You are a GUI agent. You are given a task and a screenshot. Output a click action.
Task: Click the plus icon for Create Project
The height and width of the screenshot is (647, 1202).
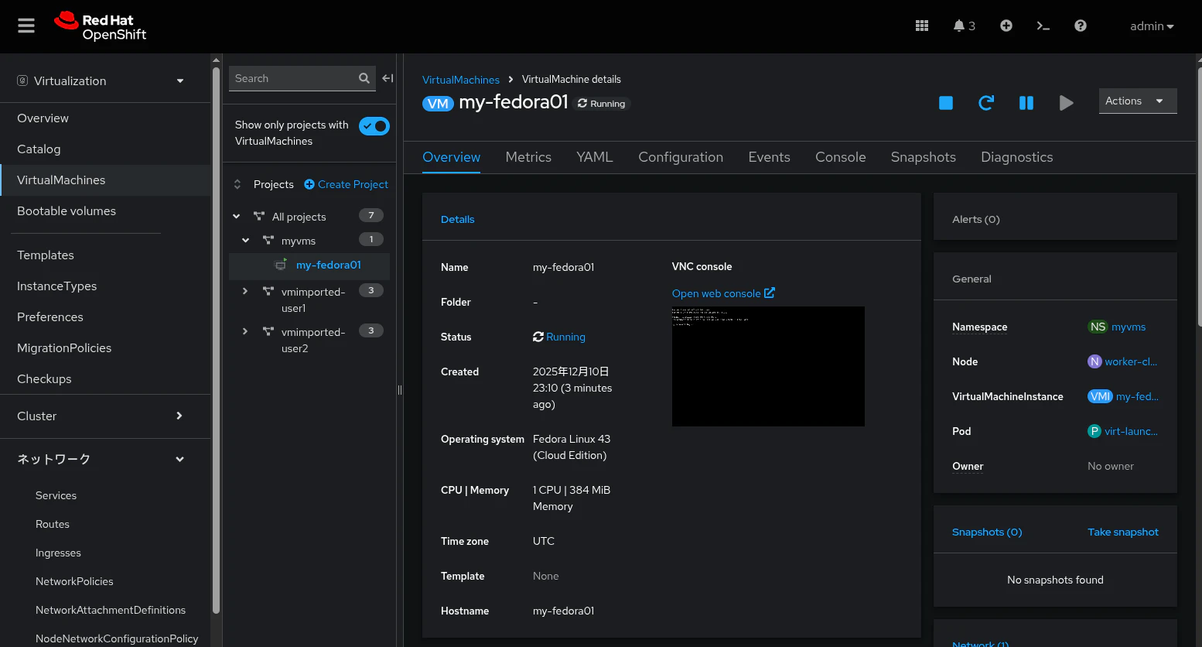tap(309, 184)
